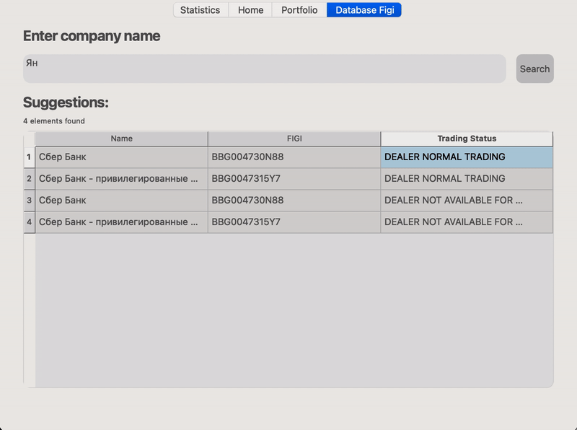This screenshot has height=430, width=577.
Task: Select the Database Figi tab
Action: pyautogui.click(x=364, y=10)
